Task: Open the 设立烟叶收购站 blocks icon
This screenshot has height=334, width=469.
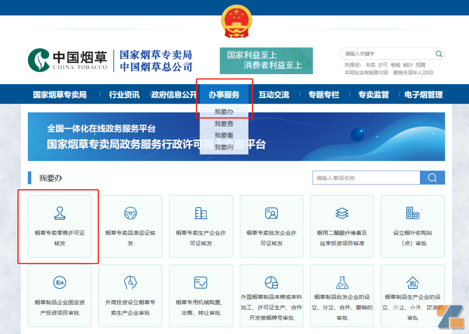Action: 413,213
